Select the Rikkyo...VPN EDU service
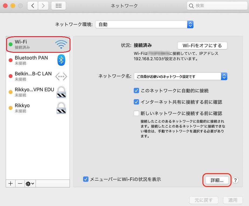This screenshot has height=206, width=249. point(38,92)
